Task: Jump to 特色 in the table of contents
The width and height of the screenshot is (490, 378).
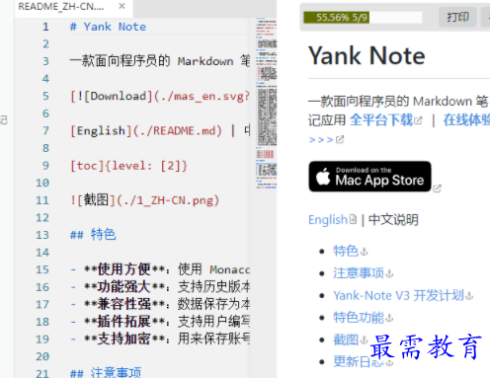Action: pyautogui.click(x=346, y=251)
